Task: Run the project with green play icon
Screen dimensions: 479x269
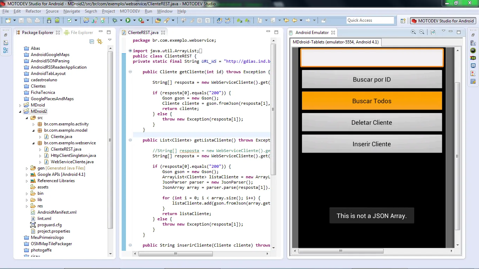Action: click(128, 21)
